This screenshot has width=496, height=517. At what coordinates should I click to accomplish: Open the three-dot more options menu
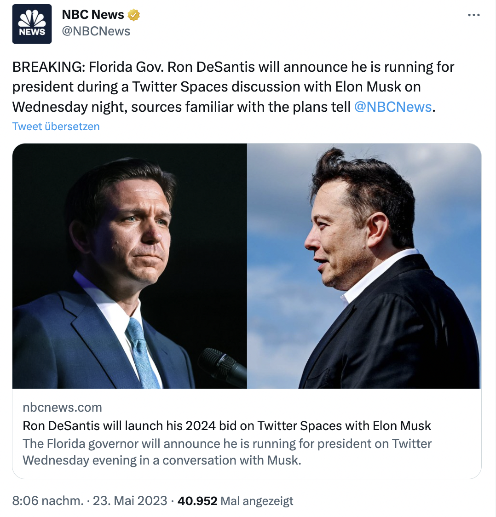coord(473,15)
